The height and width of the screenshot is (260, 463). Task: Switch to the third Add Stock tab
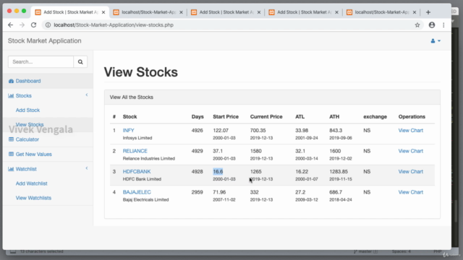226,12
